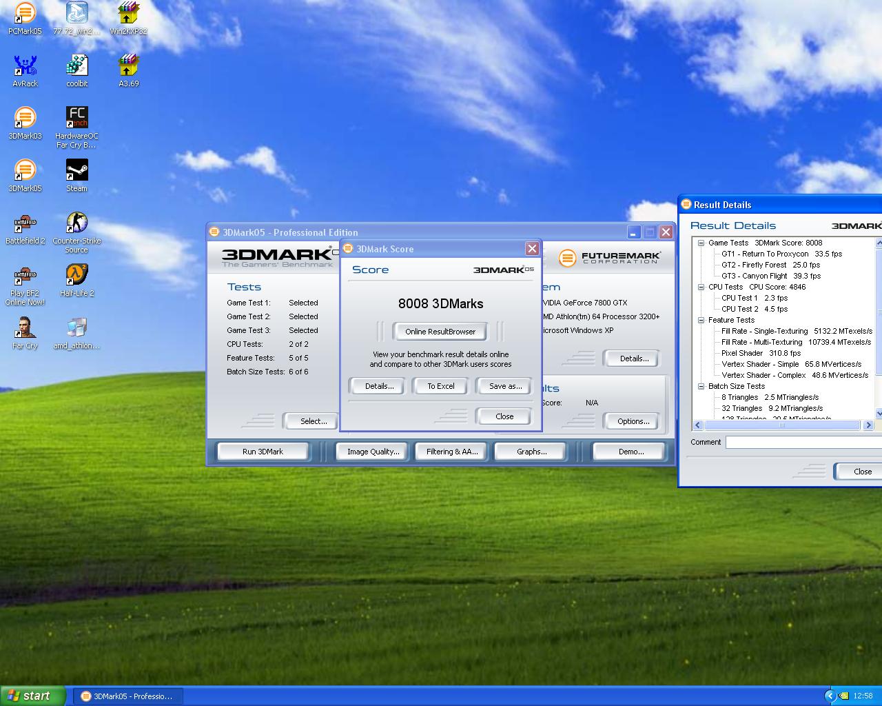Click the Save as... button

[x=505, y=386]
